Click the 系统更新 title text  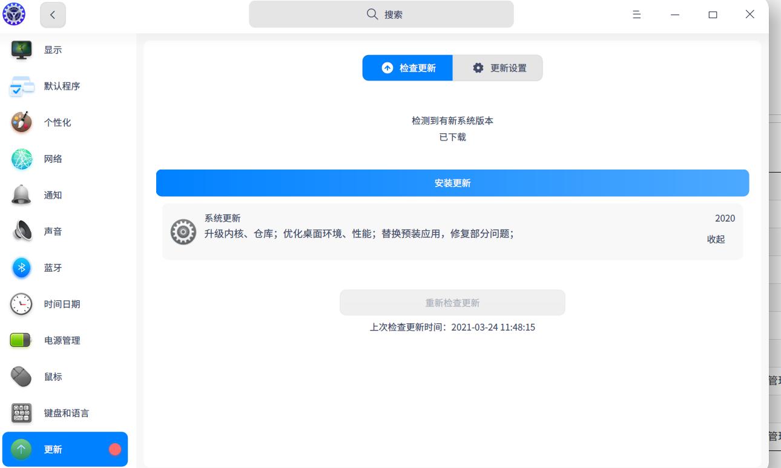coord(222,219)
